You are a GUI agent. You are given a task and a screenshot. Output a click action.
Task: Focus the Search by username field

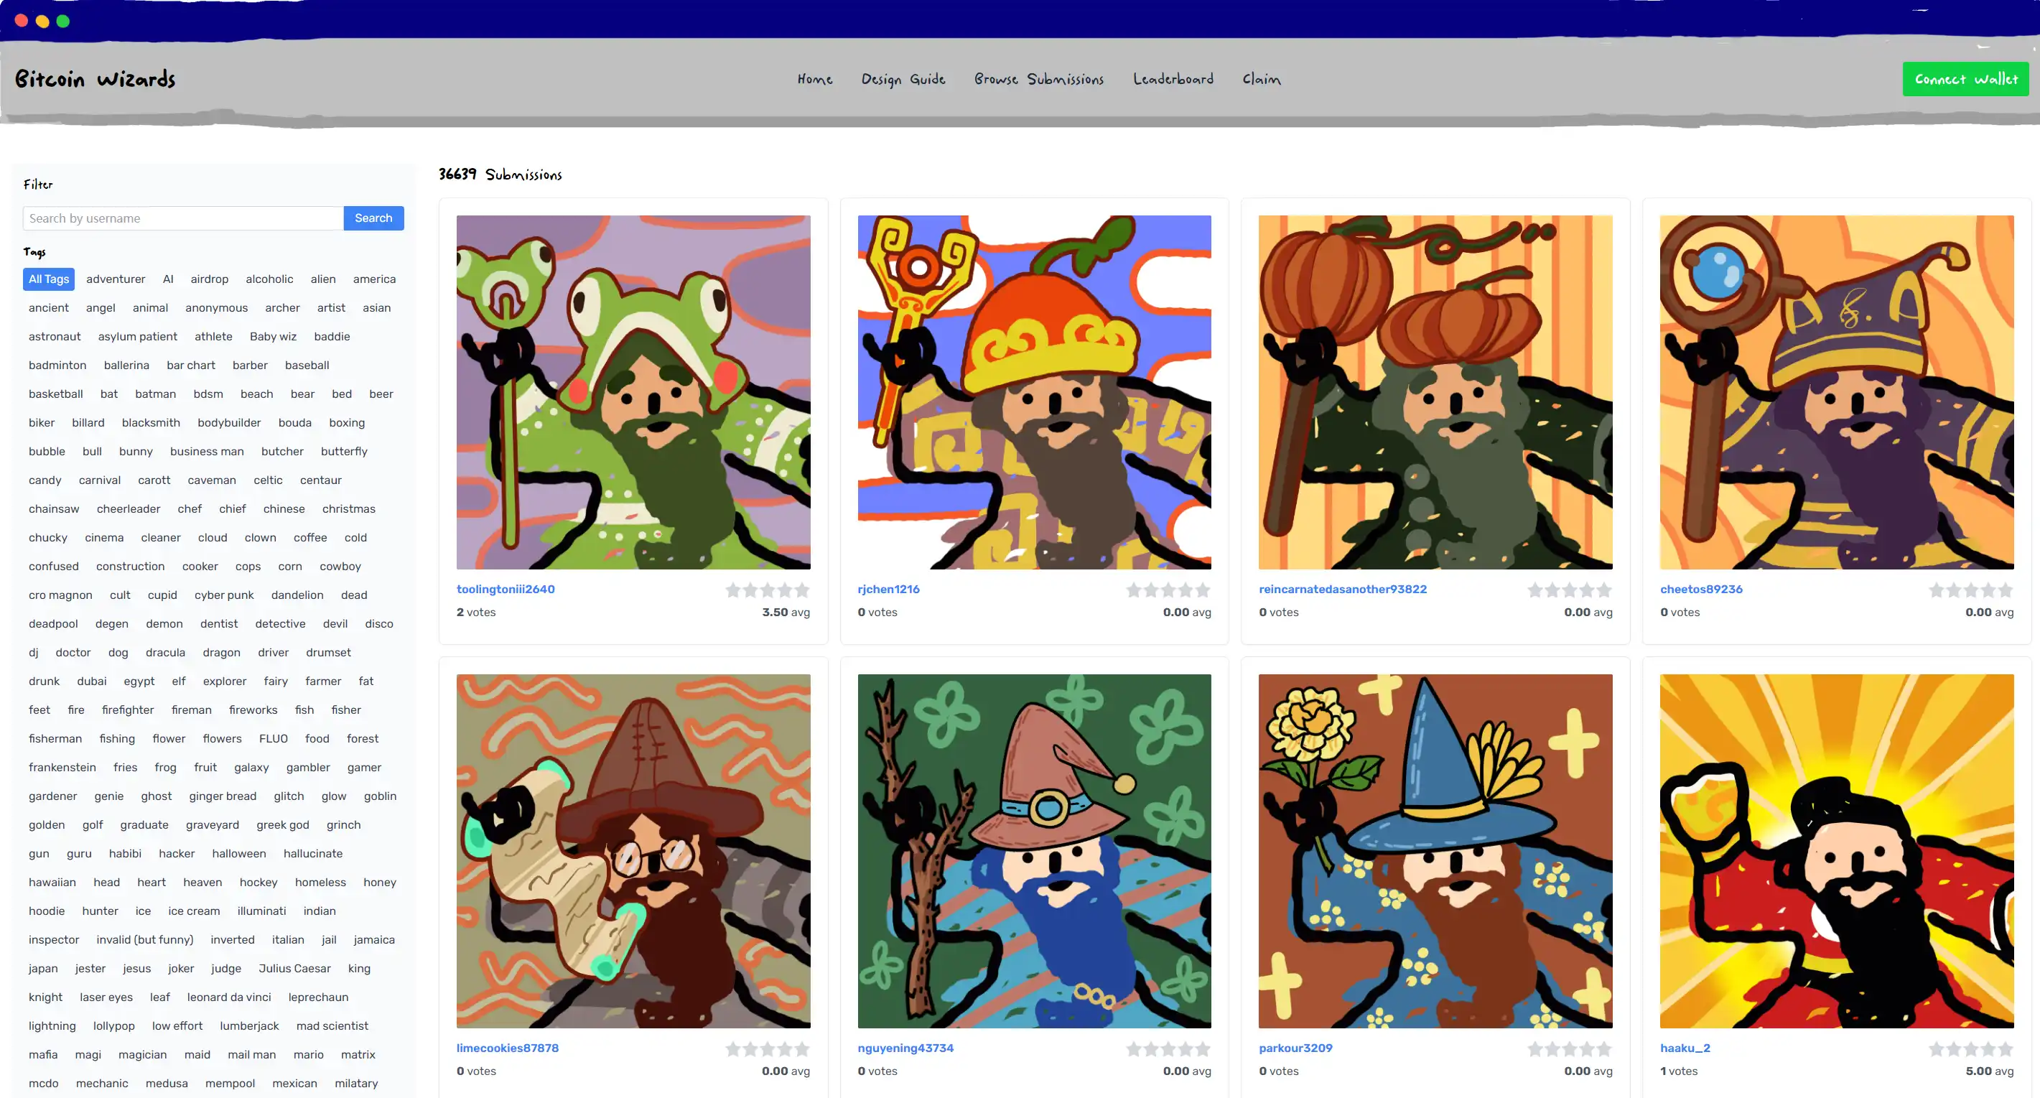(183, 218)
